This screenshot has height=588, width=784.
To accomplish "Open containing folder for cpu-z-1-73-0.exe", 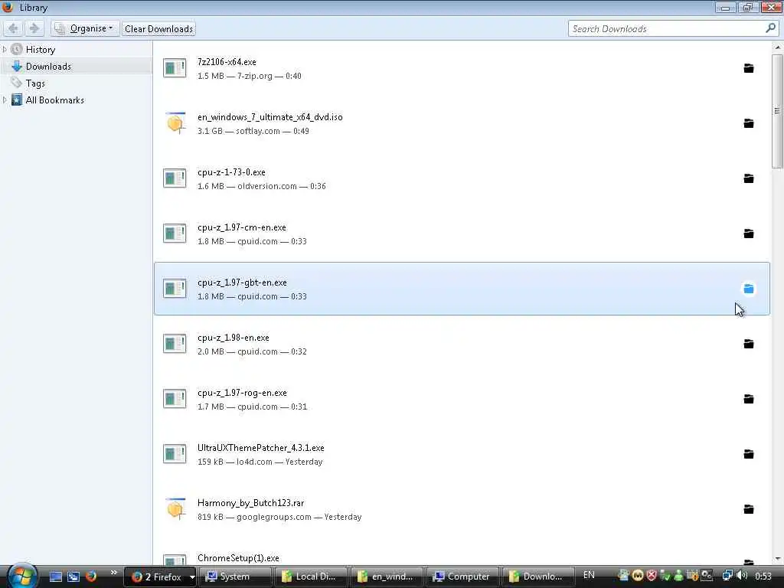I will pos(749,178).
